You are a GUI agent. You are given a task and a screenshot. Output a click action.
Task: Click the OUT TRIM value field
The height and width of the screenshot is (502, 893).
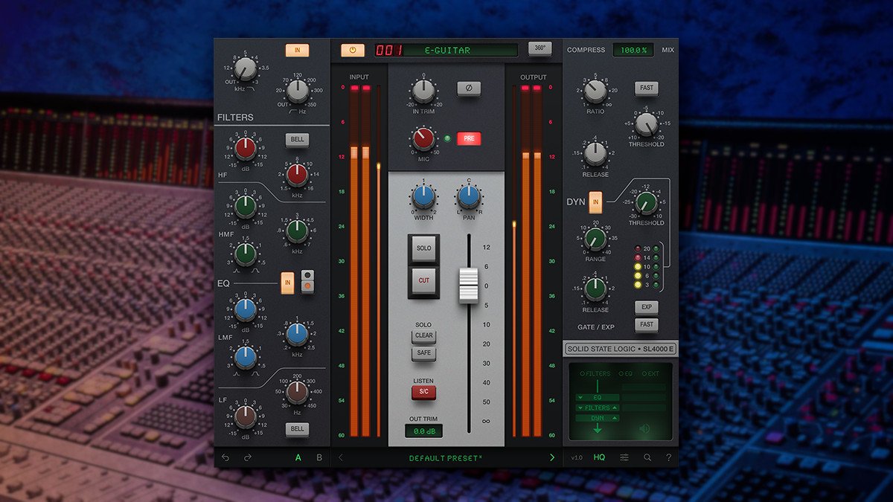(x=423, y=431)
